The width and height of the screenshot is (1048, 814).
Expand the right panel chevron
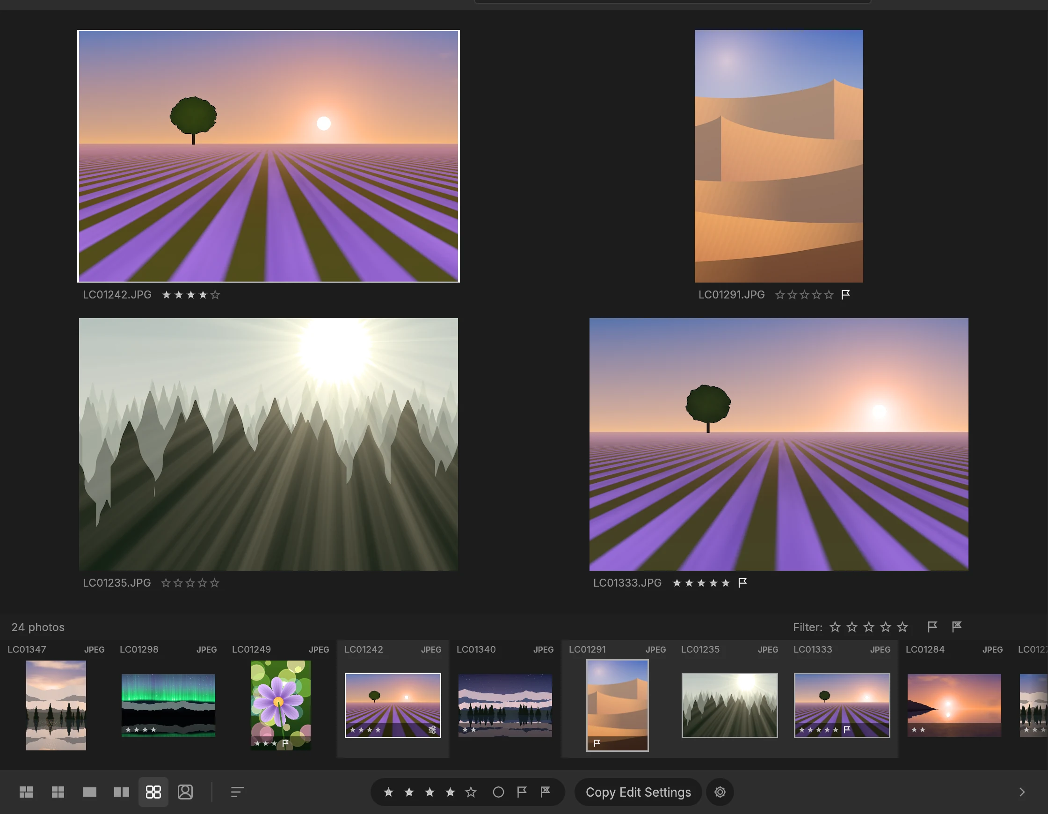coord(1022,792)
